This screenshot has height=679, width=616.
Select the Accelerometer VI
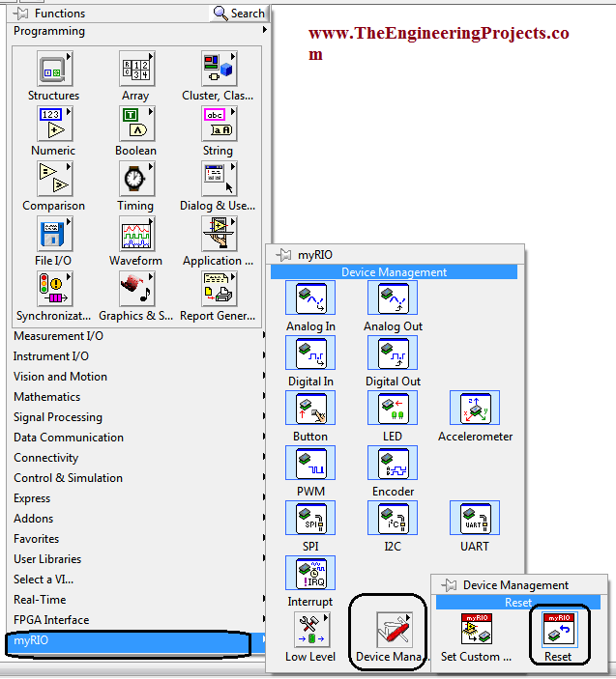point(475,408)
